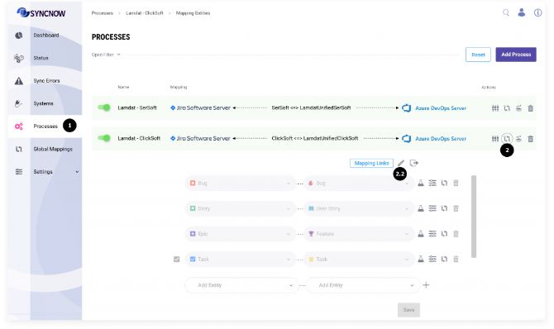Toggle the Lamdat - SerSoft process switch
Image resolution: width=554 pixels, height=329 pixels.
[104, 107]
